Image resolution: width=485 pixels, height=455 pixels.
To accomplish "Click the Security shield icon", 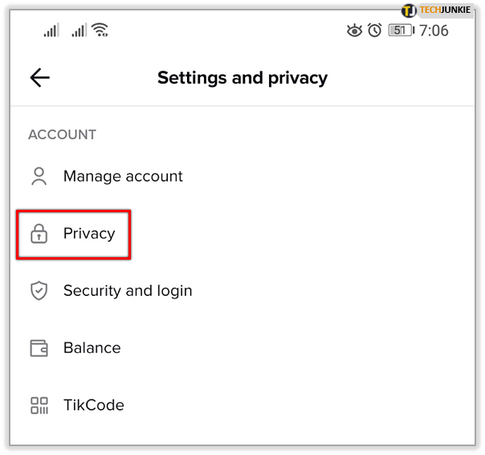I will coord(39,291).
